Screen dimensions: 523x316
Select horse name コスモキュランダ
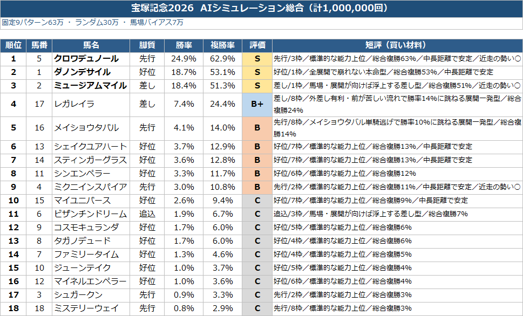coord(86,228)
